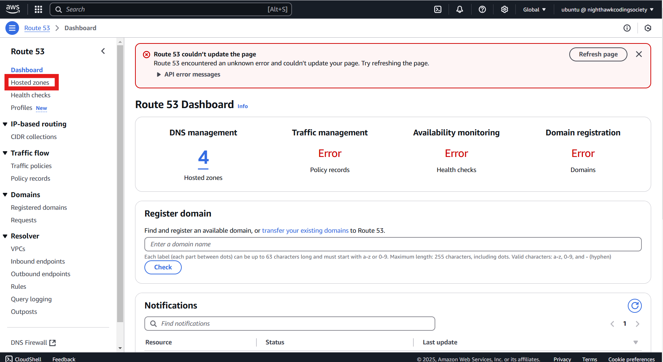Open Rules under Resolver
This screenshot has width=663, height=362.
18,287
